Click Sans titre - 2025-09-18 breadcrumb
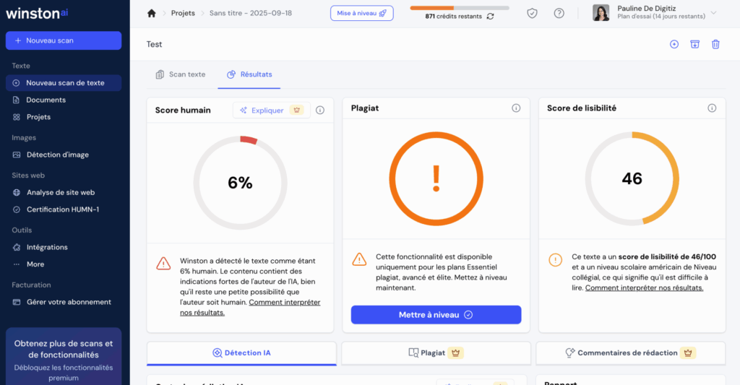The height and width of the screenshot is (385, 740). (251, 13)
